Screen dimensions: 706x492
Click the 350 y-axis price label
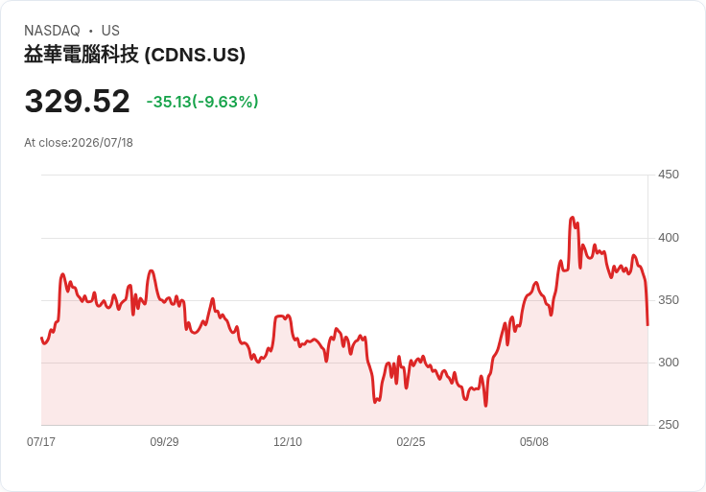click(669, 300)
